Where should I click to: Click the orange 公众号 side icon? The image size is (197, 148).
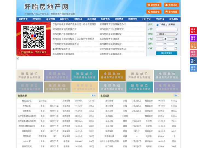coord(193,46)
